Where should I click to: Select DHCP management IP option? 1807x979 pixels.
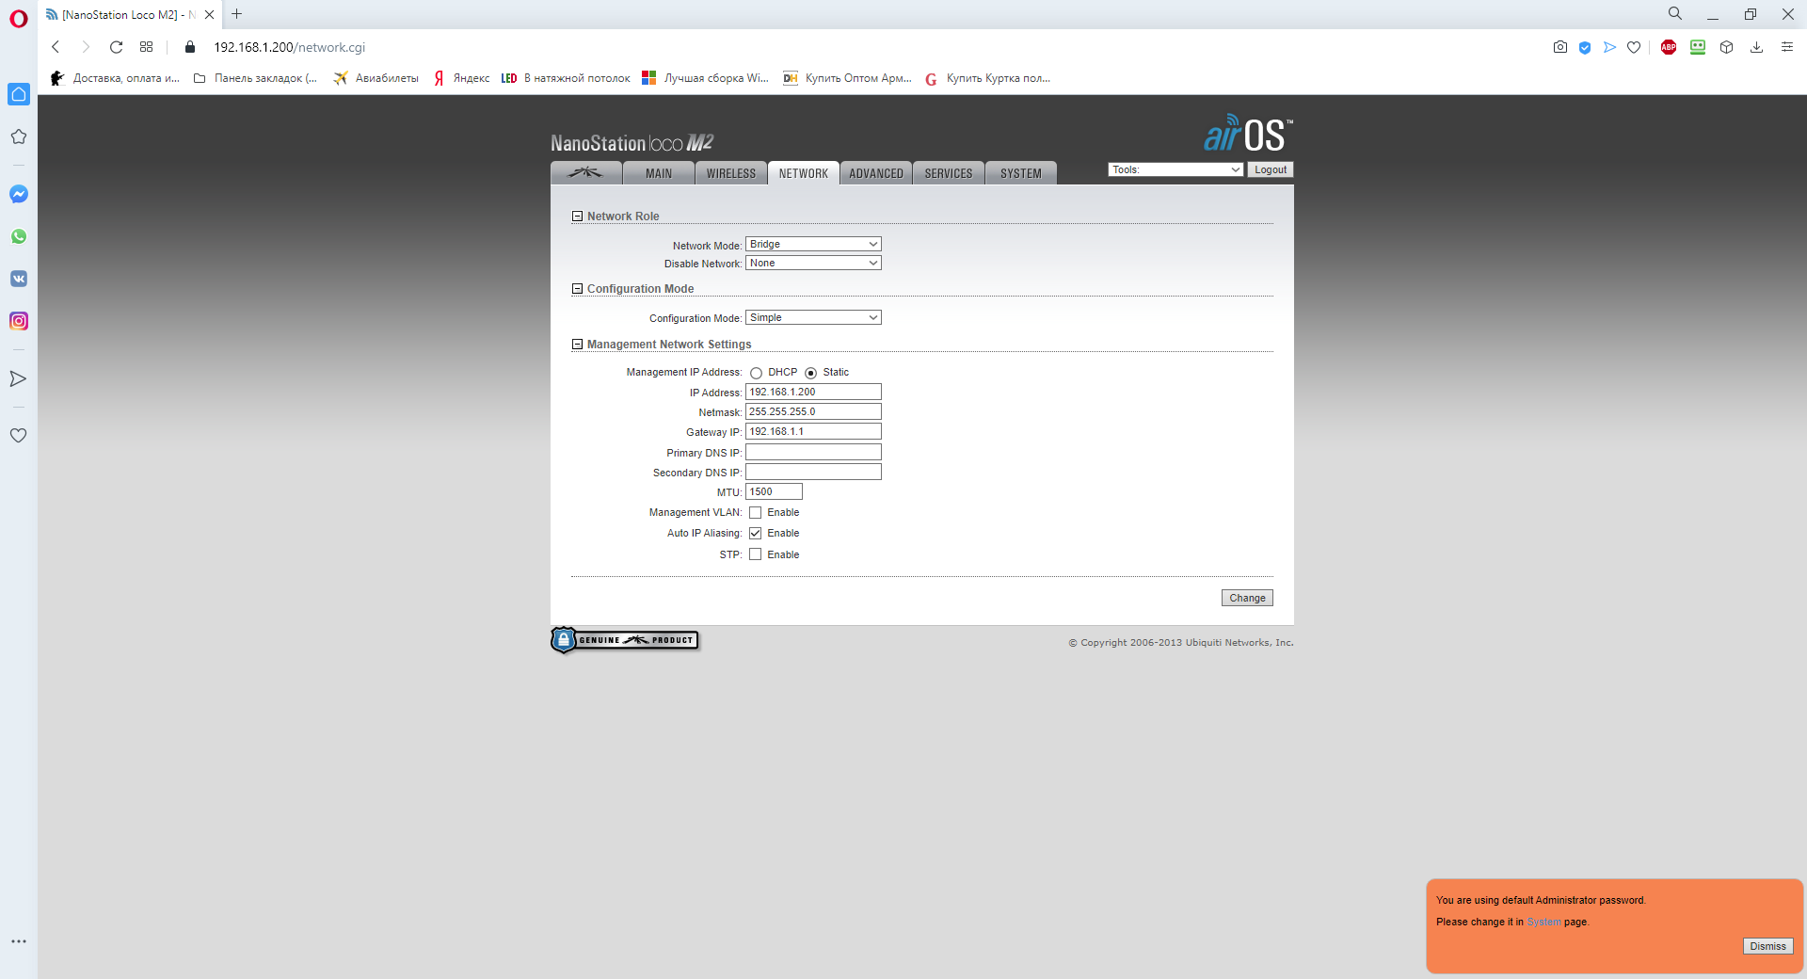[756, 373]
